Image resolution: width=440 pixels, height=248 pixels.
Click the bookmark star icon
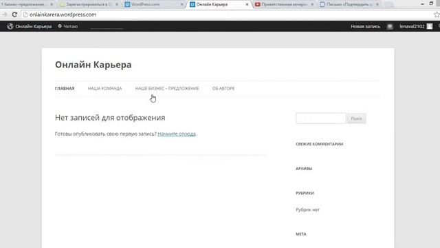[437, 14]
